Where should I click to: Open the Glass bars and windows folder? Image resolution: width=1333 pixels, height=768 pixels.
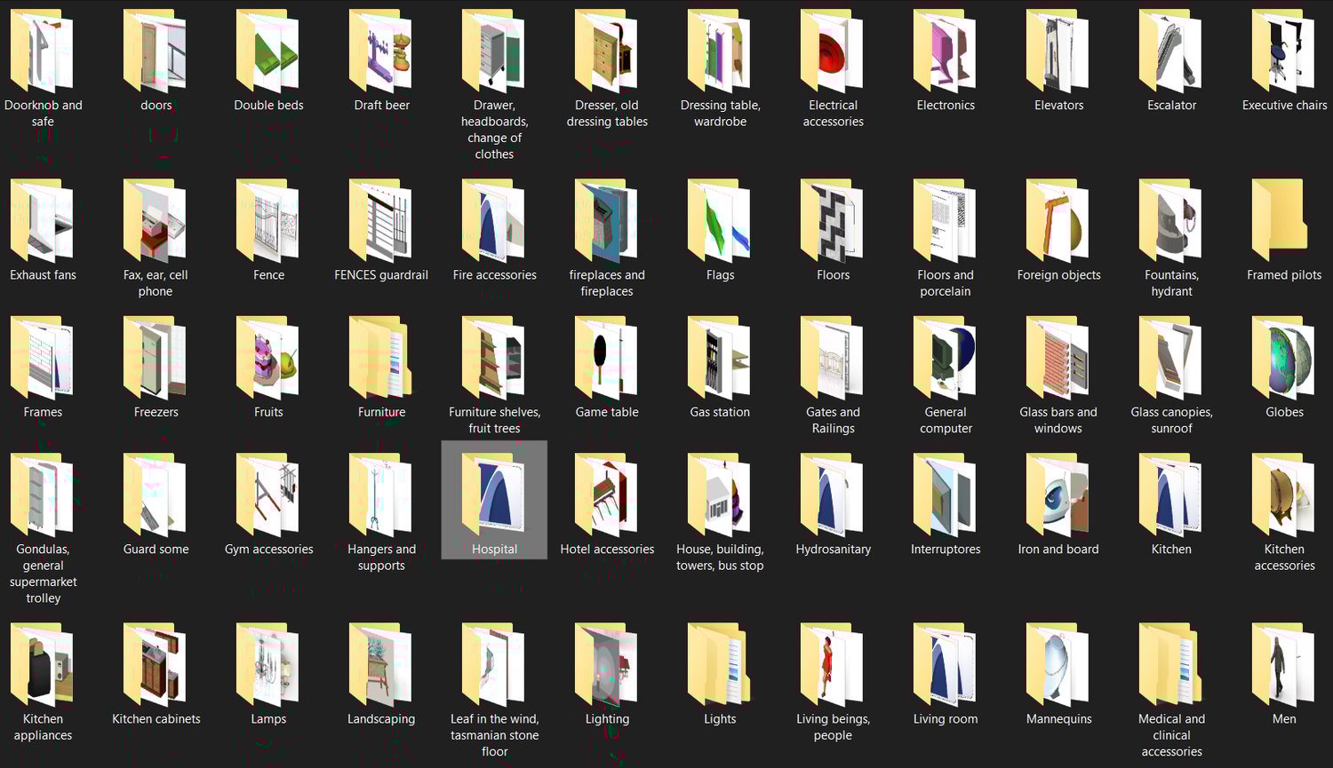tap(1058, 358)
